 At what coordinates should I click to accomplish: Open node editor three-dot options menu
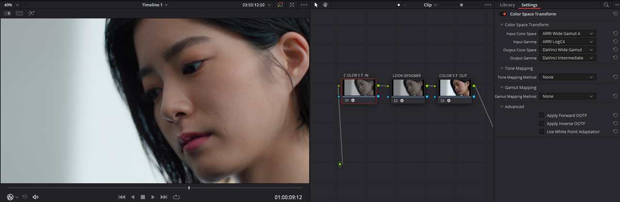point(488,5)
